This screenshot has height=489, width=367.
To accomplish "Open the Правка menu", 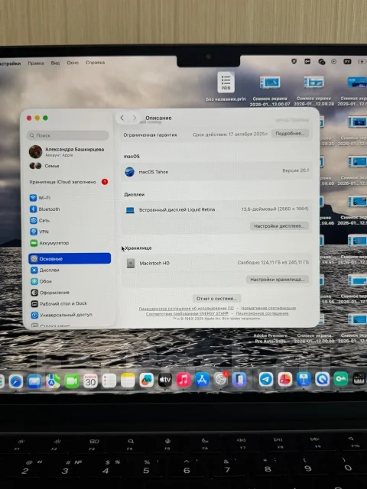I will tap(36, 63).
